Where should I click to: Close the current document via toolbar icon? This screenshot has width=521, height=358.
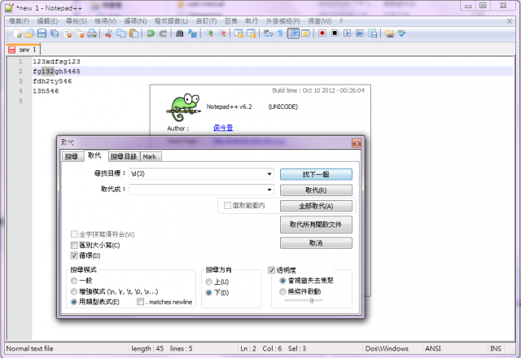[x=67, y=33]
